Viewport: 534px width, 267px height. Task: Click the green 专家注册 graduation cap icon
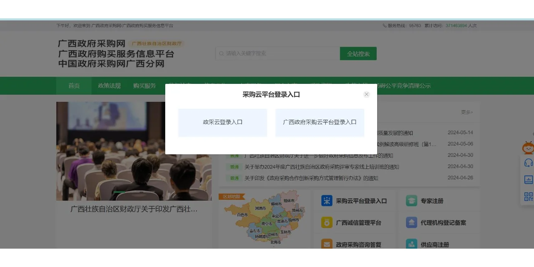411,201
